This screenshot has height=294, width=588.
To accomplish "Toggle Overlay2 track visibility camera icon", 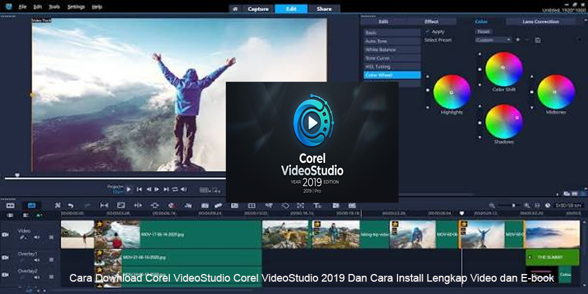I will click(x=5, y=274).
